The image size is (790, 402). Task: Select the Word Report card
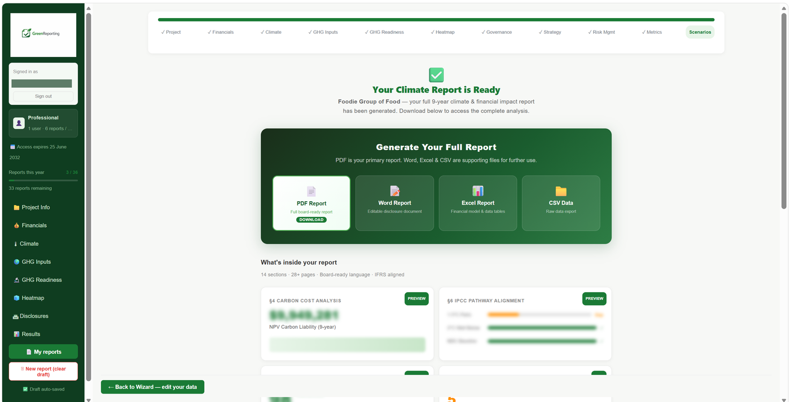point(394,203)
